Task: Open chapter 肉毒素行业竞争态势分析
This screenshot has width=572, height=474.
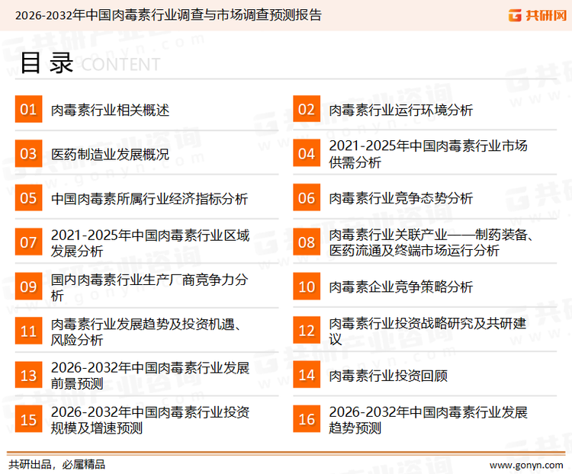Action: (400, 199)
